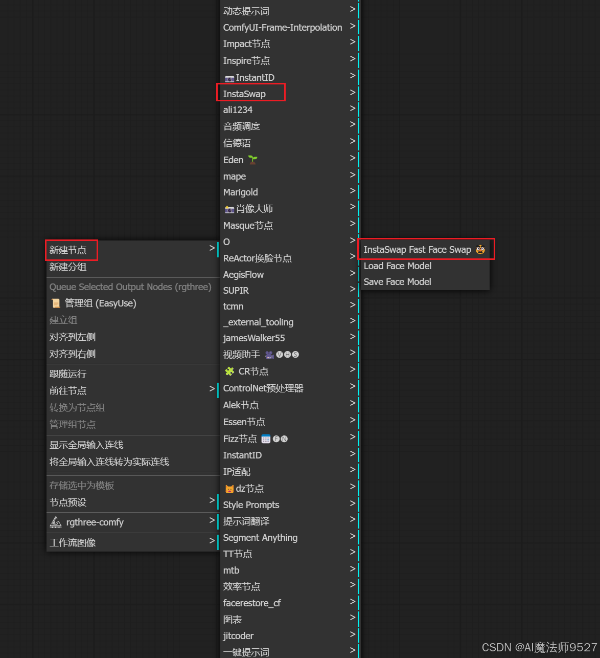Viewport: 600px width, 658px height.
Task: Open jitcoder node category
Action: [x=289, y=636]
